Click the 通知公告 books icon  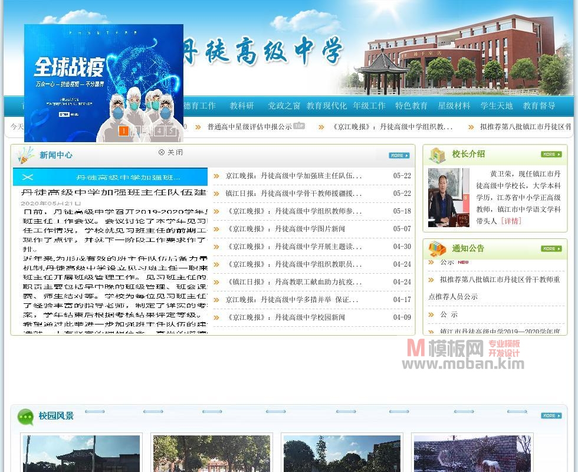[437, 248]
